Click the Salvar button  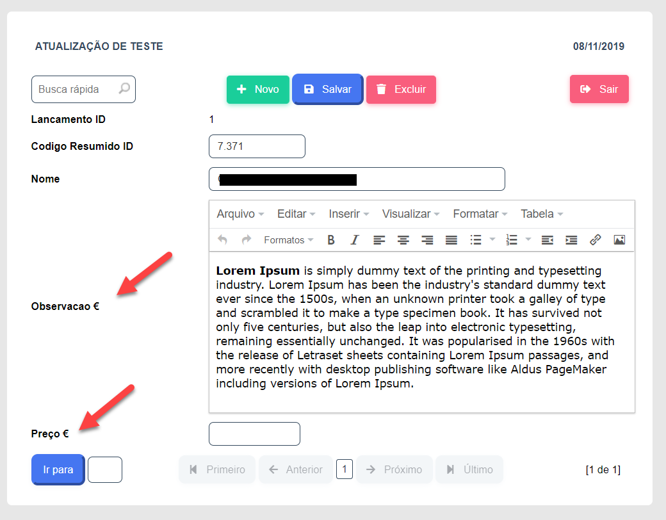(x=327, y=90)
